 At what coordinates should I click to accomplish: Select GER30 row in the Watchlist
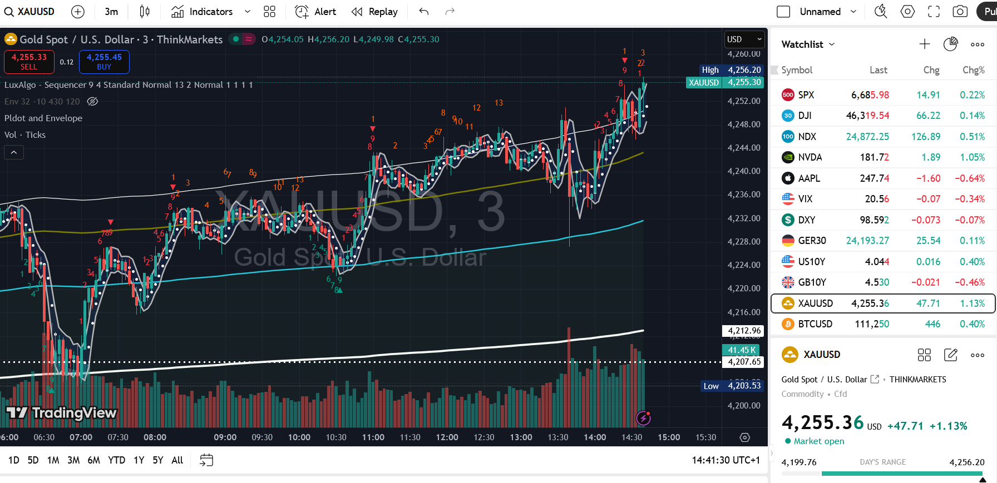[882, 241]
